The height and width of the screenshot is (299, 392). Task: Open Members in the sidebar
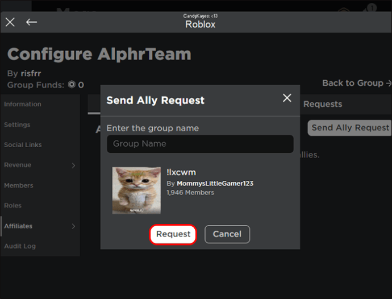point(19,185)
